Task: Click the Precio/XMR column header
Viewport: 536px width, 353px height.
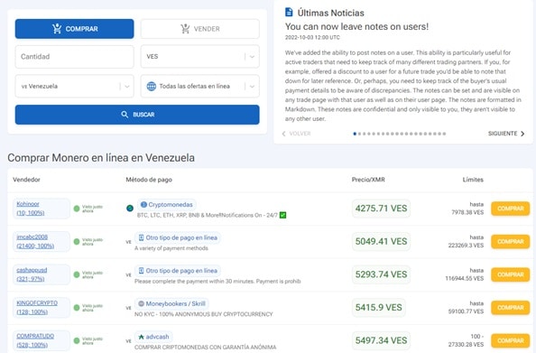Action: 368,180
